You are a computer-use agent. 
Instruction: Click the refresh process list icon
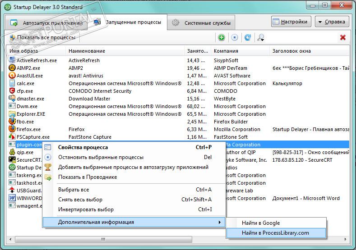[x=247, y=37]
